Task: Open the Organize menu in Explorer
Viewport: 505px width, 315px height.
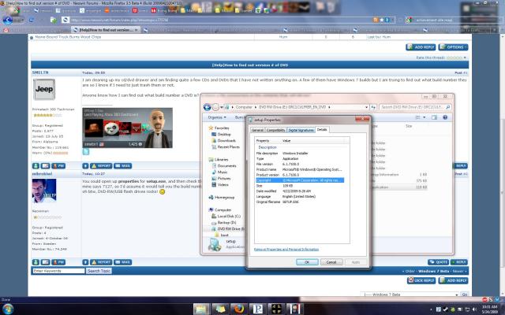Action: pyautogui.click(x=217, y=117)
